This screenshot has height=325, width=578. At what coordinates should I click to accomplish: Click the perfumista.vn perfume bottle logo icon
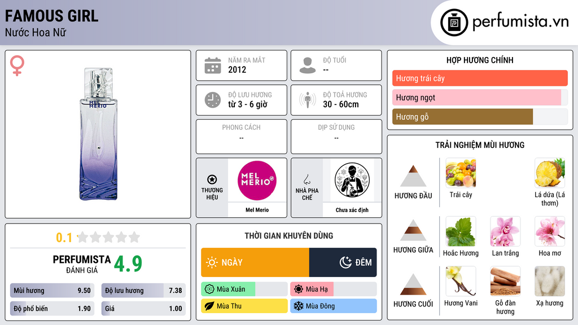coord(454,23)
